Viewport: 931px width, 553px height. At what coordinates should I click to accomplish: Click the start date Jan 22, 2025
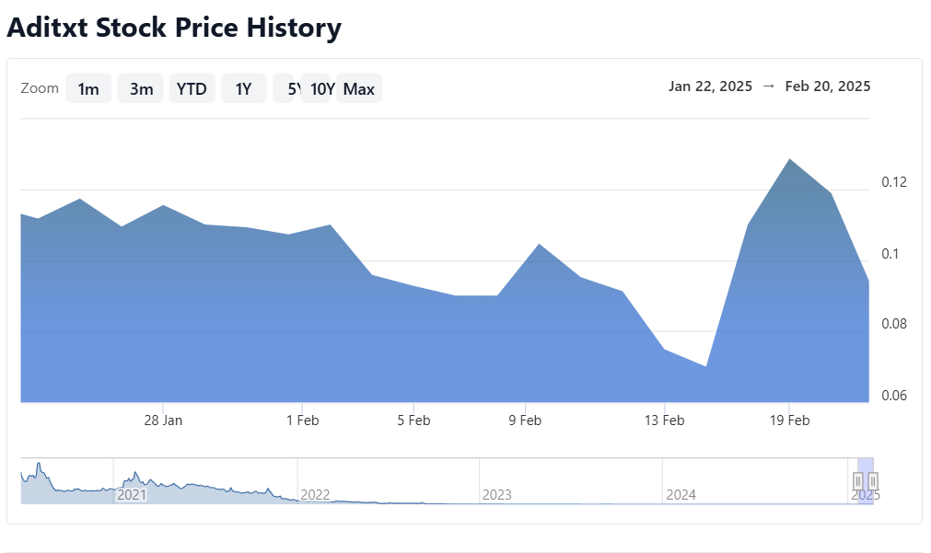tap(710, 86)
